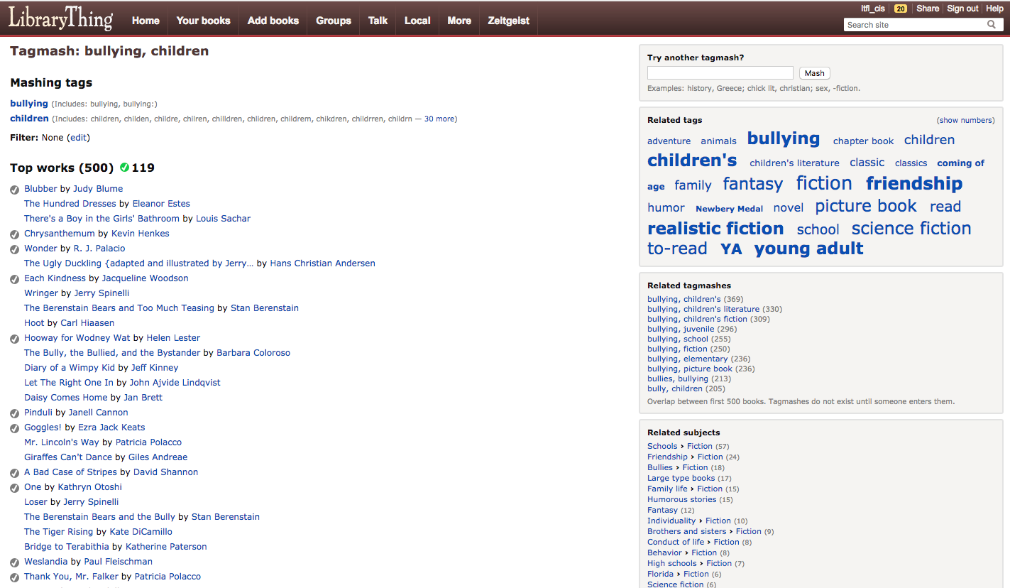Toggle the checkmark next to Goggles!
Screen dimensions: 1010x588
pyautogui.click(x=15, y=428)
